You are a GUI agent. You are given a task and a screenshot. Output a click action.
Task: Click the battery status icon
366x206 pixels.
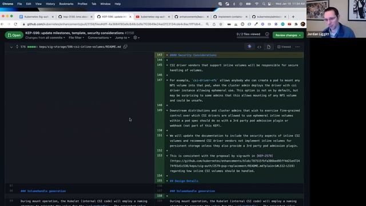coord(249,4)
